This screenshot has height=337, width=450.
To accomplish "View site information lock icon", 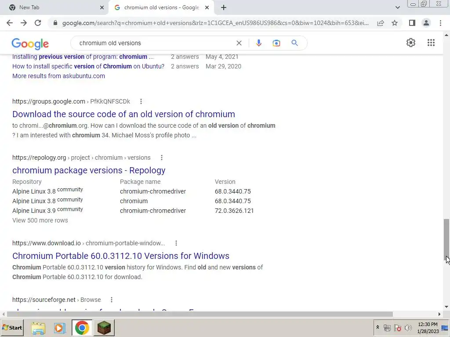I will pos(55,23).
